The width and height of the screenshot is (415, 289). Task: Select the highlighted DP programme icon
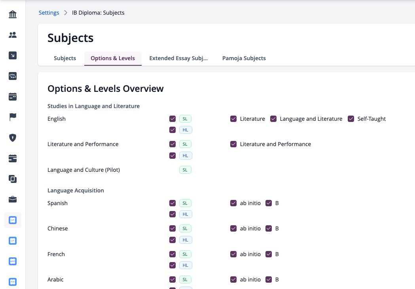12,220
